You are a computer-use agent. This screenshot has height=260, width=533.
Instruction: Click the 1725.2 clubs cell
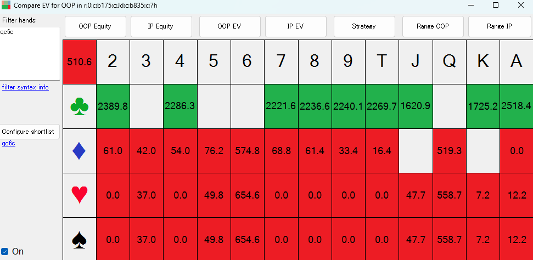click(484, 106)
